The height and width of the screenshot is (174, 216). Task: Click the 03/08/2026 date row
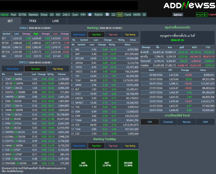pyautogui.click(x=177, y=75)
